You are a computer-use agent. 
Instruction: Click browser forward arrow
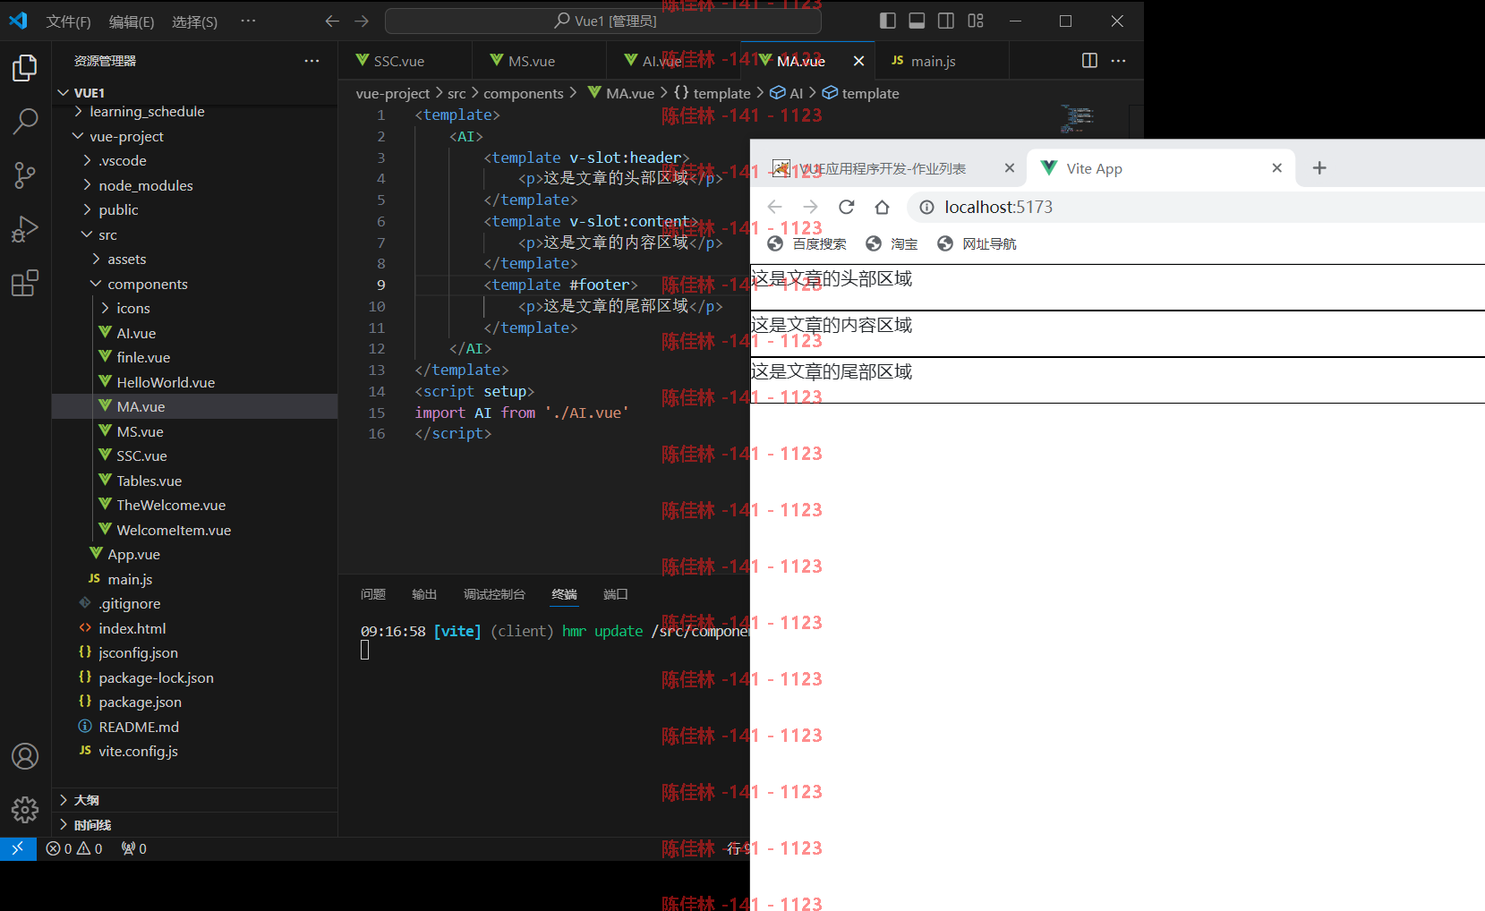pos(810,207)
